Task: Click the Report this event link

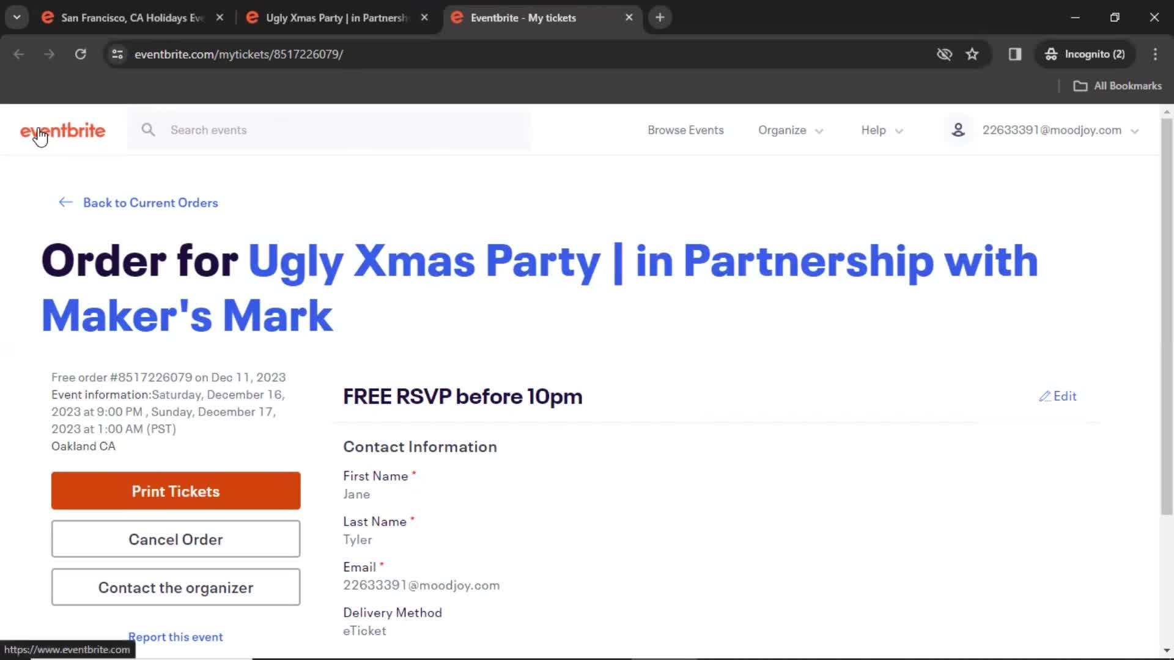Action: point(175,637)
